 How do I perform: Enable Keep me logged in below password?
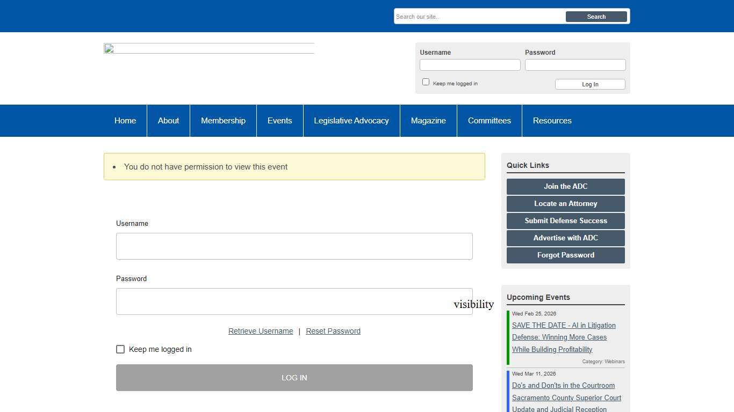coord(120,349)
